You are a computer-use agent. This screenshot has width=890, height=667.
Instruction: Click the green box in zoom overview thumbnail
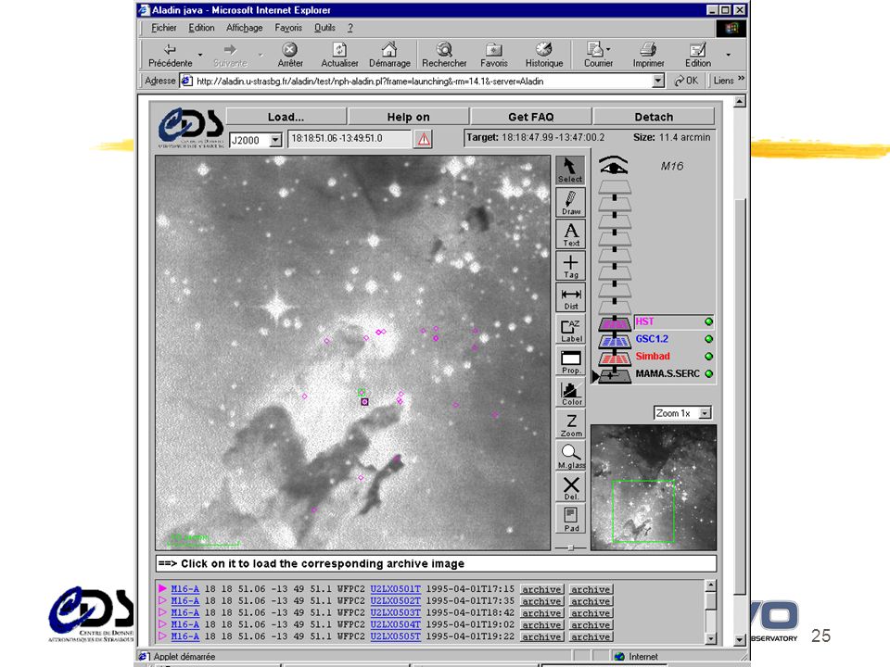[643, 511]
